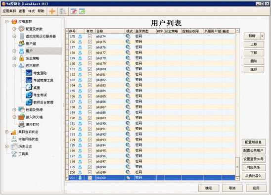Viewport: 271px width, 195px height.
Task: Click the 取消 button
Action: [232, 188]
